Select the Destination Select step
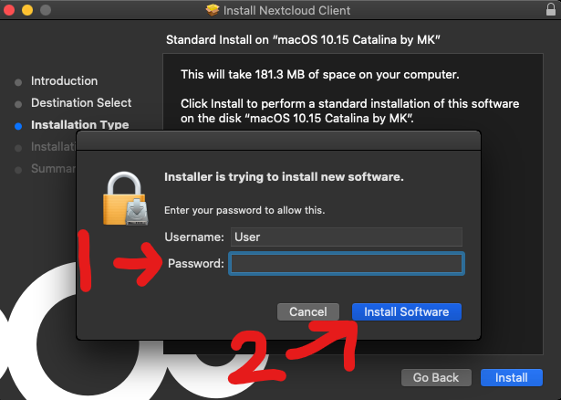 pyautogui.click(x=81, y=103)
